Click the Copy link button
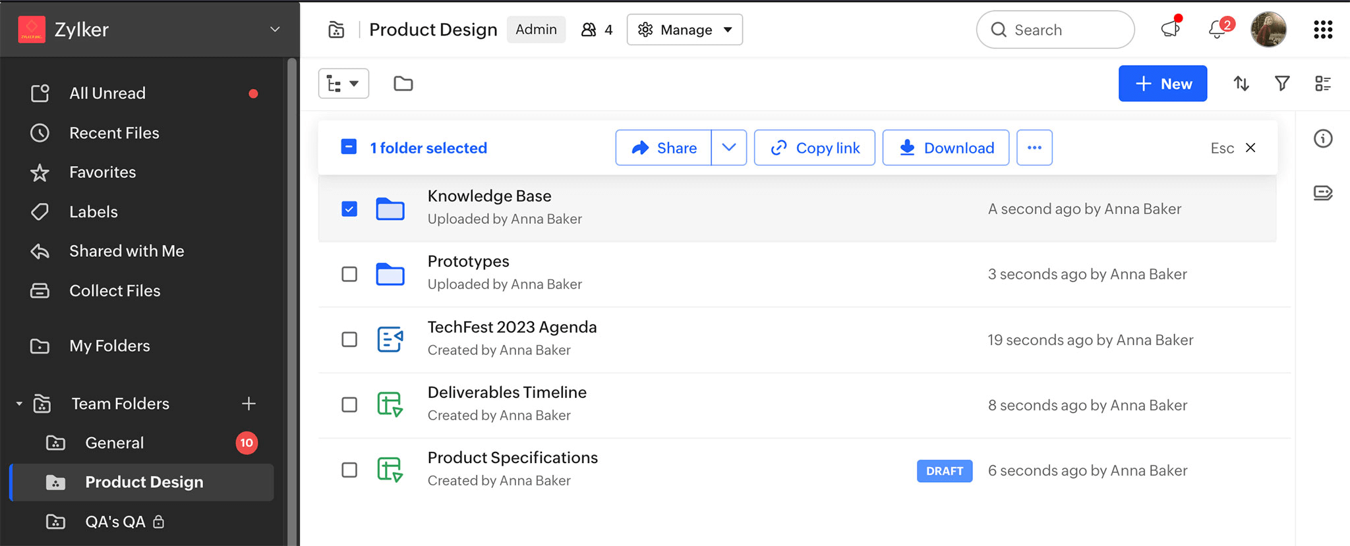Image resolution: width=1350 pixels, height=546 pixels. (x=814, y=148)
